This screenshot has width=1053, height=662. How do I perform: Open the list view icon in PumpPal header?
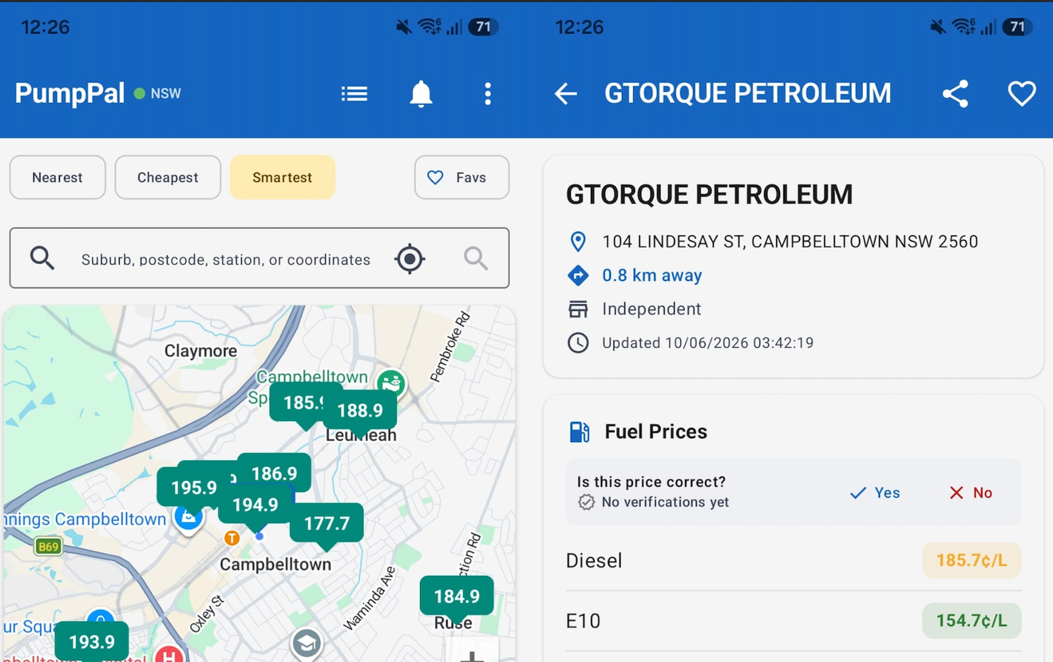[x=354, y=94]
